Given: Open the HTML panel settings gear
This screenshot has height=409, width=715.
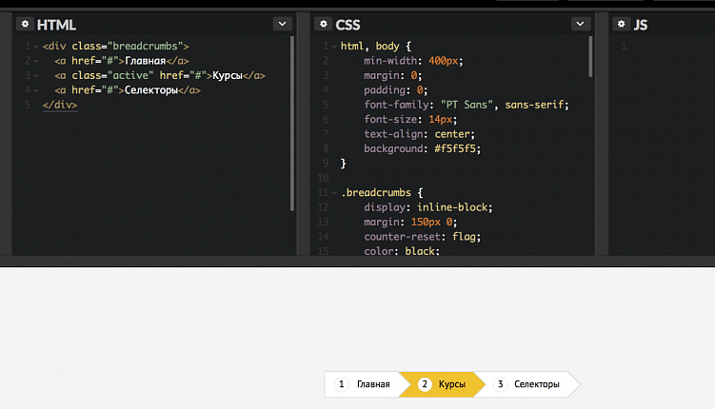Looking at the screenshot, I should coord(24,24).
